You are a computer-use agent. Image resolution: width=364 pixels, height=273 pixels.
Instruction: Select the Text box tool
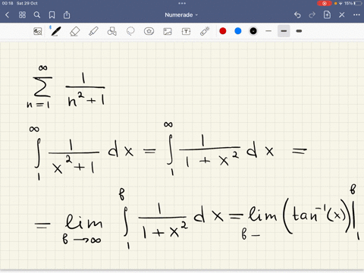tap(186, 31)
